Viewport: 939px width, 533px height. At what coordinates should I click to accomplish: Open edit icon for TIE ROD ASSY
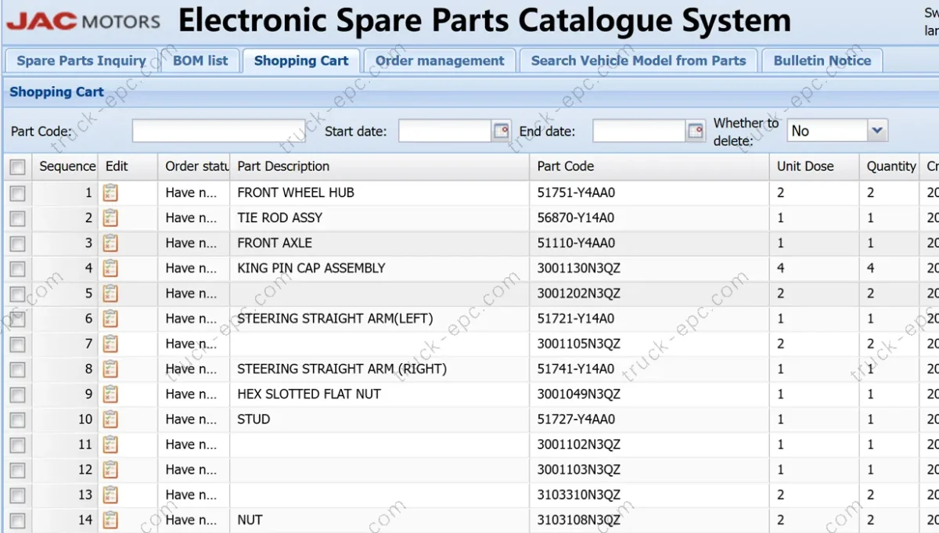(110, 218)
